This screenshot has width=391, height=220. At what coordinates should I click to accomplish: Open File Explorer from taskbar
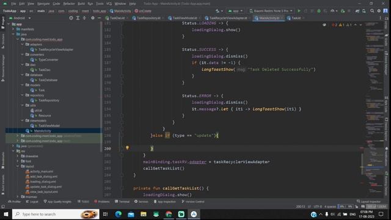pos(144,214)
